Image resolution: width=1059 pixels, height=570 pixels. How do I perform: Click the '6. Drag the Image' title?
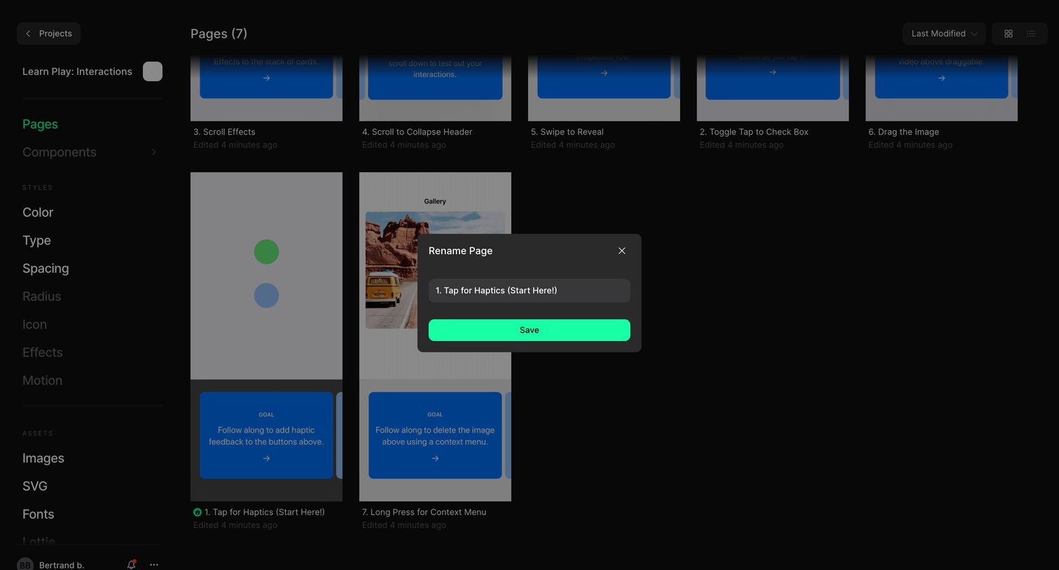904,132
